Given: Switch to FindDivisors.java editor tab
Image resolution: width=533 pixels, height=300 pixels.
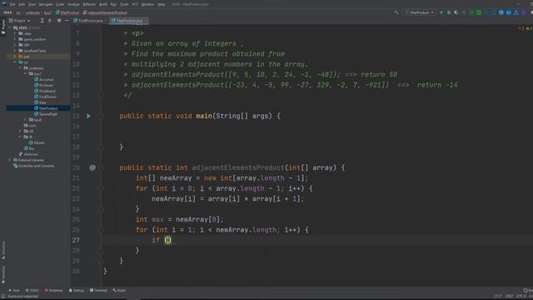Looking at the screenshot, I should click(x=88, y=20).
